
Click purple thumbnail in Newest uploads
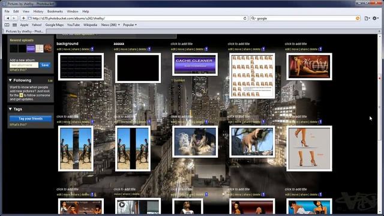[31, 49]
